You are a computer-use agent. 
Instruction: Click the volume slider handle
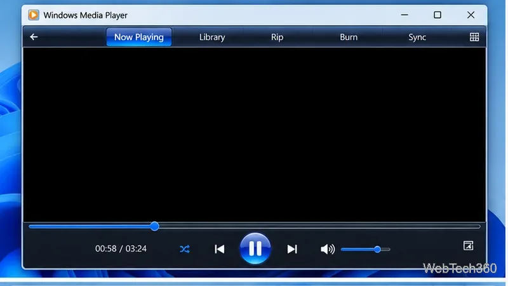point(377,249)
